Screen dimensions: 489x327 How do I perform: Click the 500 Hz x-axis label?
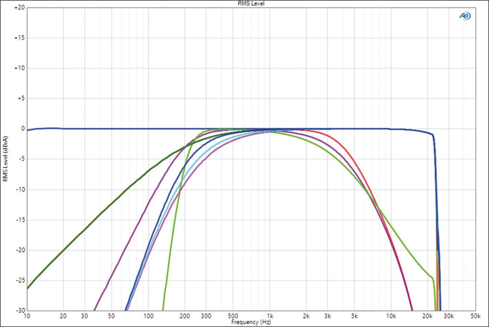coord(233,316)
